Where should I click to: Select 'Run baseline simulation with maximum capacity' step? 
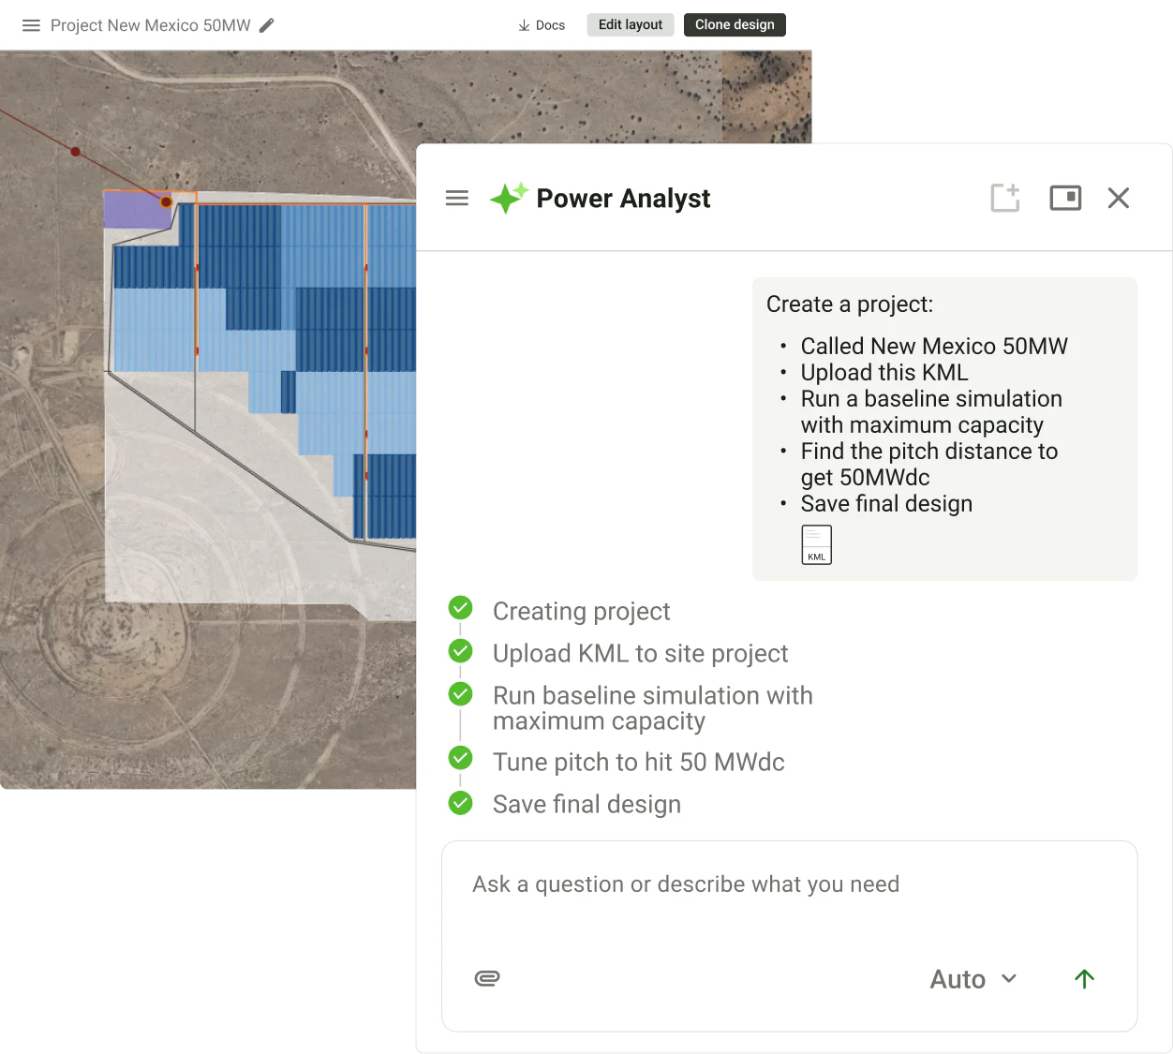tap(653, 708)
